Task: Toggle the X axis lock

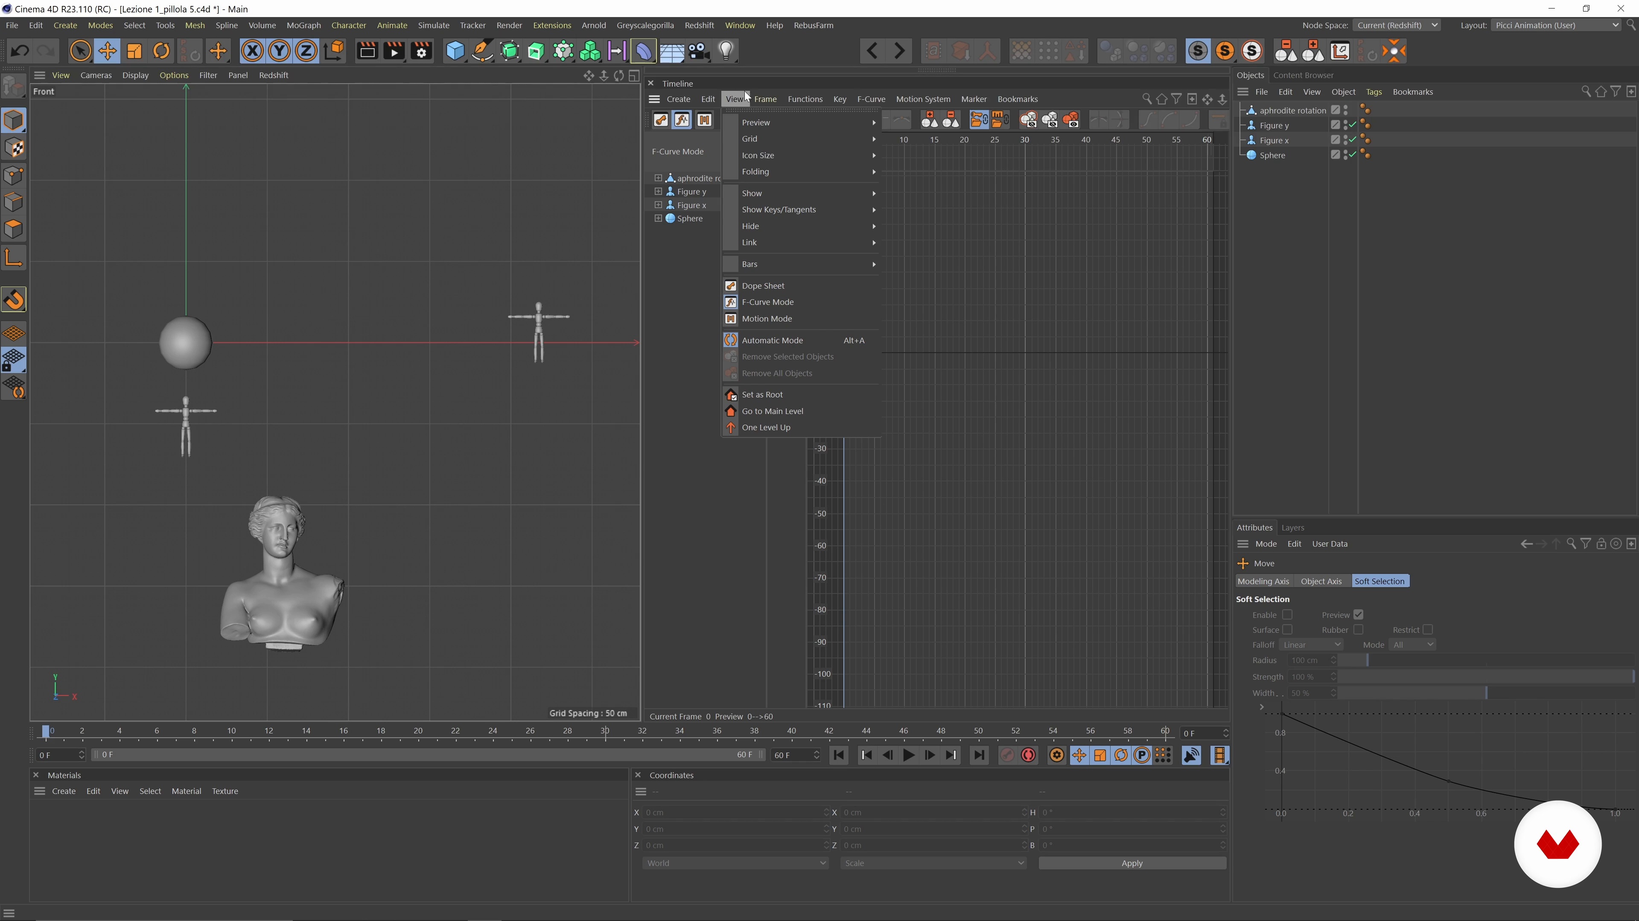Action: pos(253,51)
